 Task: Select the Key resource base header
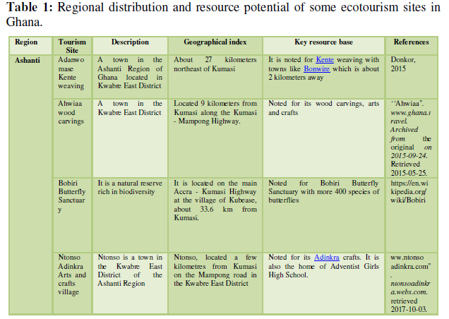pos(324,42)
